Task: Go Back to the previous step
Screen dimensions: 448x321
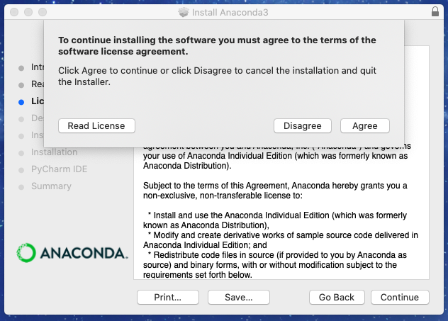Action: pyautogui.click(x=337, y=298)
